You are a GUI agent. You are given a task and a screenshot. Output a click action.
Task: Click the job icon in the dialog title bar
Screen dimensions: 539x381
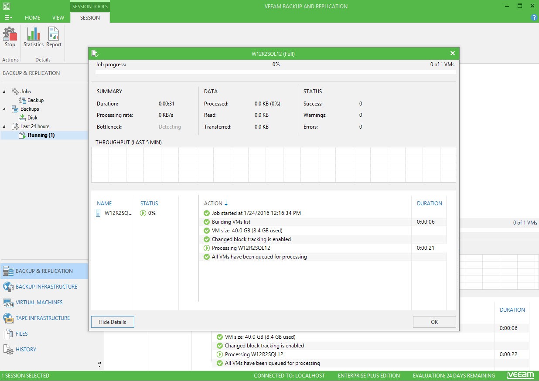pyautogui.click(x=95, y=54)
